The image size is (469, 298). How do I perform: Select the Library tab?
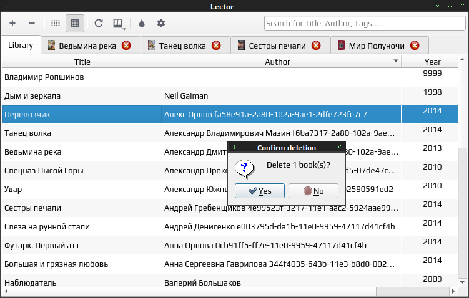click(21, 45)
